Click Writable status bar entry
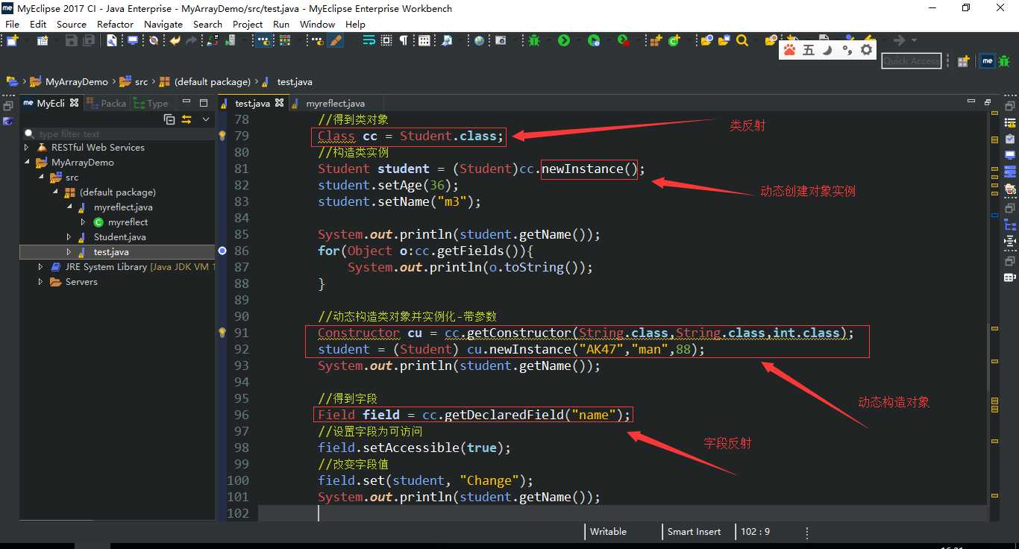Viewport: 1019px width, 549px height. coord(608,532)
